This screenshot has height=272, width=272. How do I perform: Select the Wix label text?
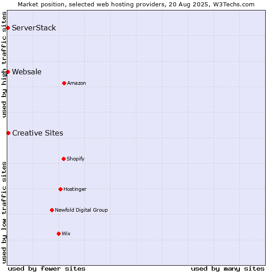pyautogui.click(x=66, y=233)
